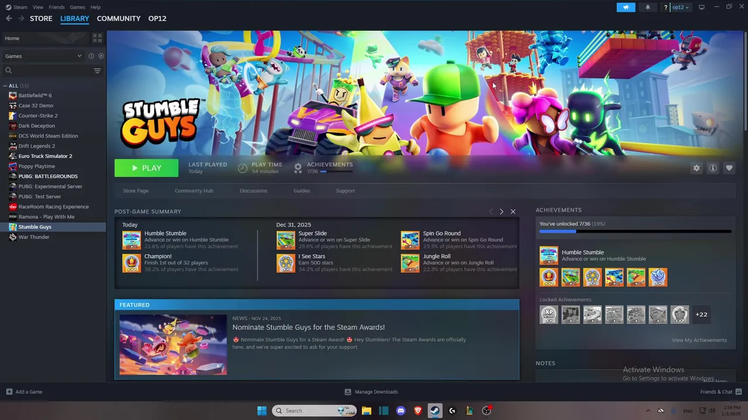
Task: Click the achievements progress bar in the panel
Action: [635, 232]
